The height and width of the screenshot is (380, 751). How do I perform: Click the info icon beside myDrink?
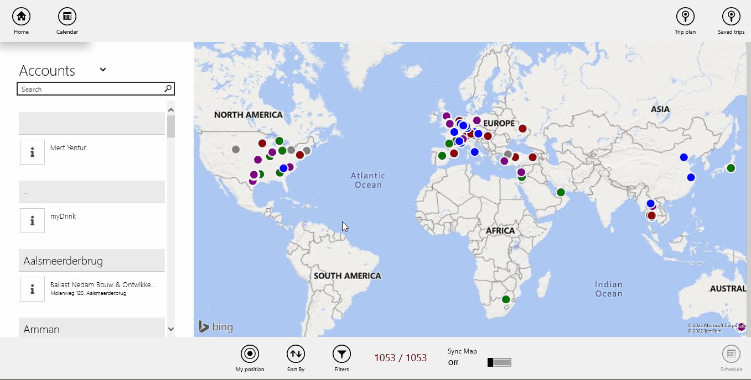click(x=33, y=220)
